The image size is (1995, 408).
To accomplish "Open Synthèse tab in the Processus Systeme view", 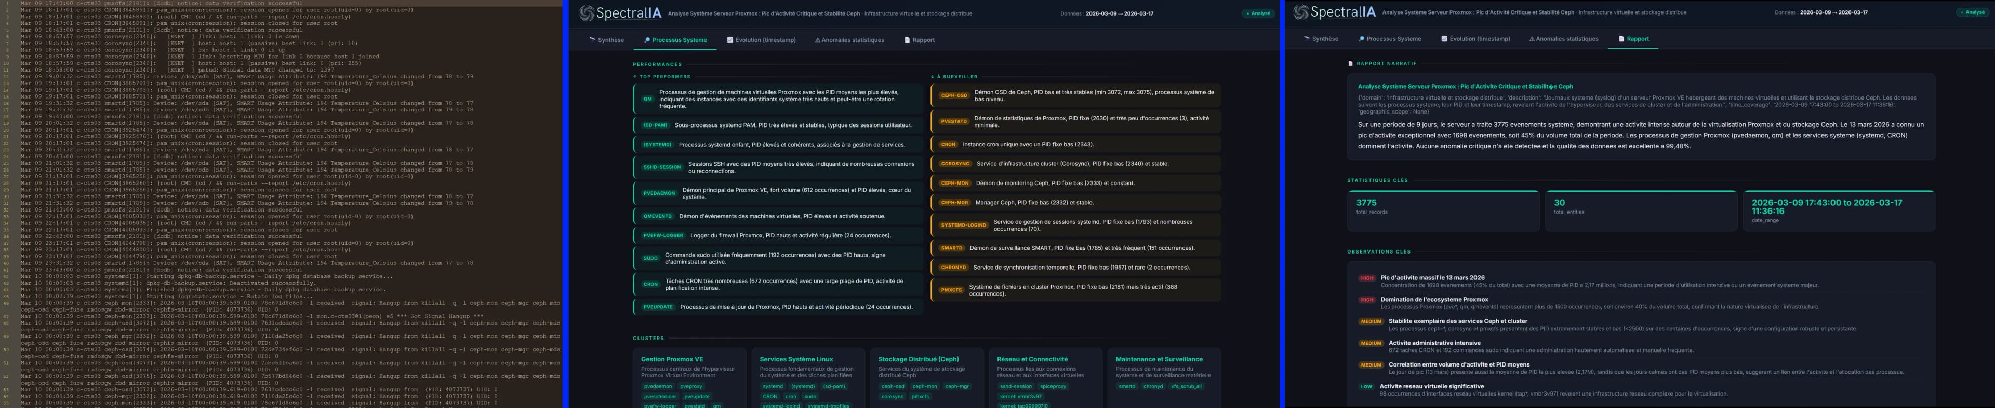I will (606, 40).
